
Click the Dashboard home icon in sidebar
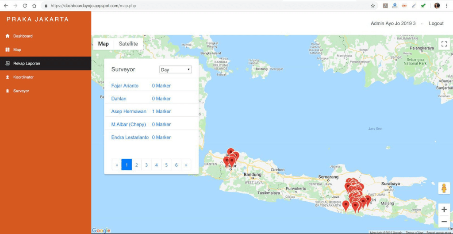click(x=8, y=36)
